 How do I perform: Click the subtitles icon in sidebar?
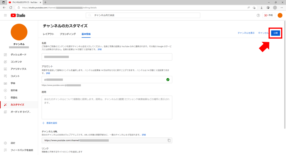(x=5, y=83)
